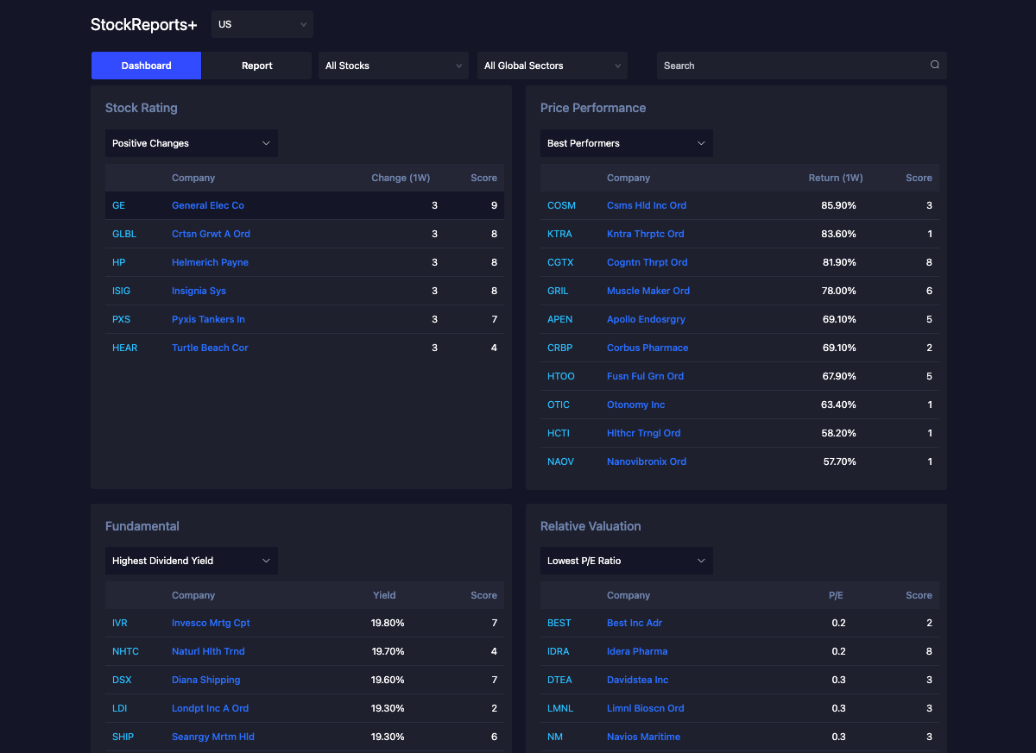Click Return (1W) column header
The width and height of the screenshot is (1036, 753).
tap(836, 178)
